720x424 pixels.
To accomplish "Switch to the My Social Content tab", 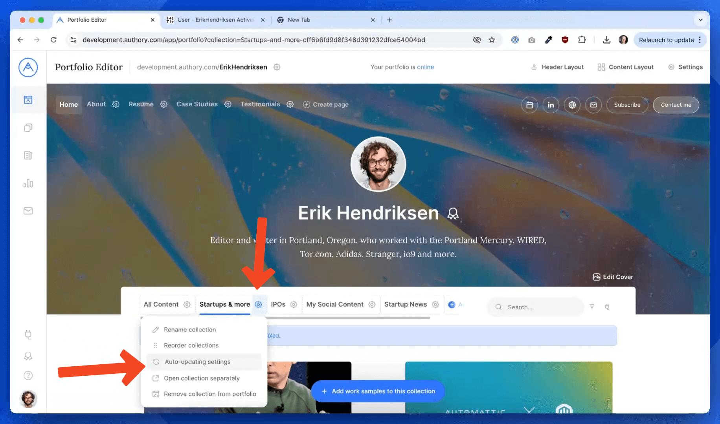I will pos(335,304).
